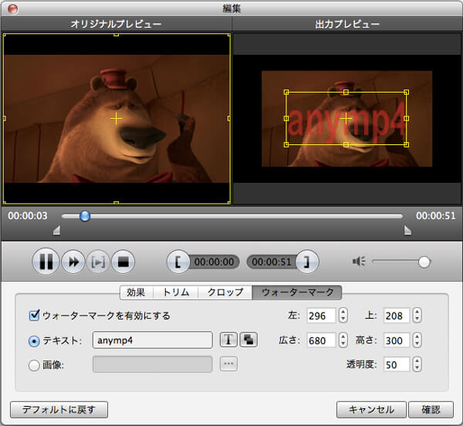The height and width of the screenshot is (426, 463).
Task: Click the blue playback position knob
Action: pyautogui.click(x=85, y=216)
